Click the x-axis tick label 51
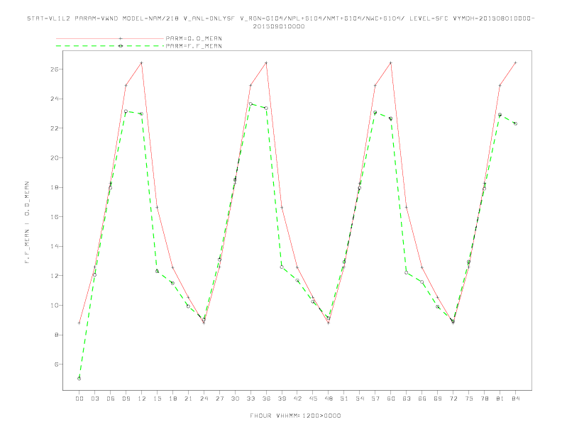 344,399
